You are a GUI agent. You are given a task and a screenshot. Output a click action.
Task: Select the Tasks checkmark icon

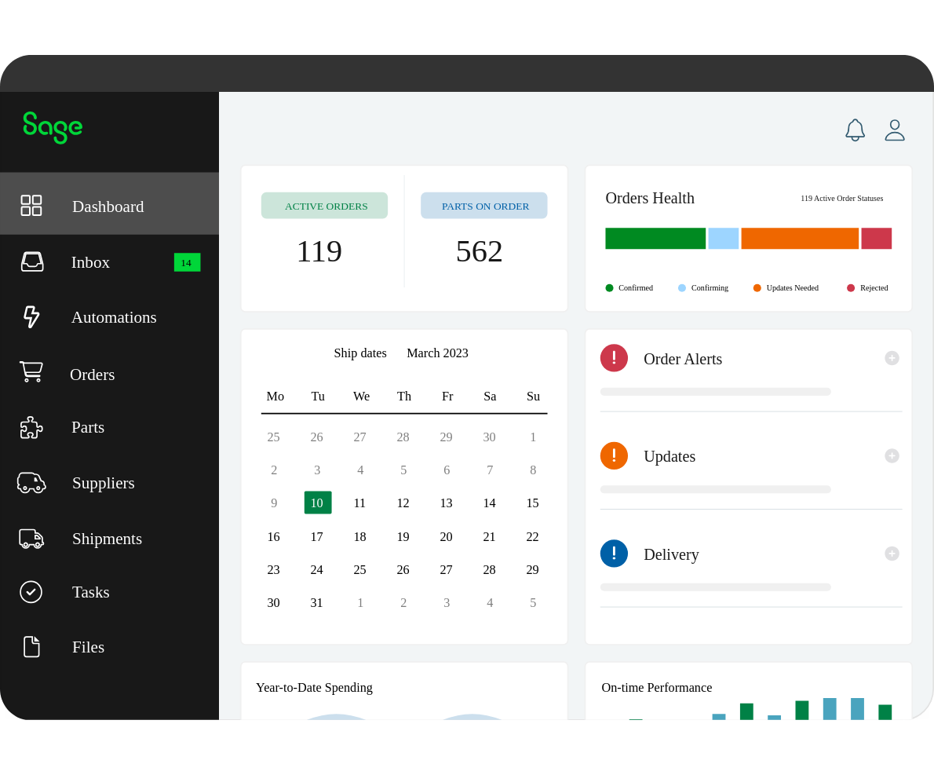(31, 592)
